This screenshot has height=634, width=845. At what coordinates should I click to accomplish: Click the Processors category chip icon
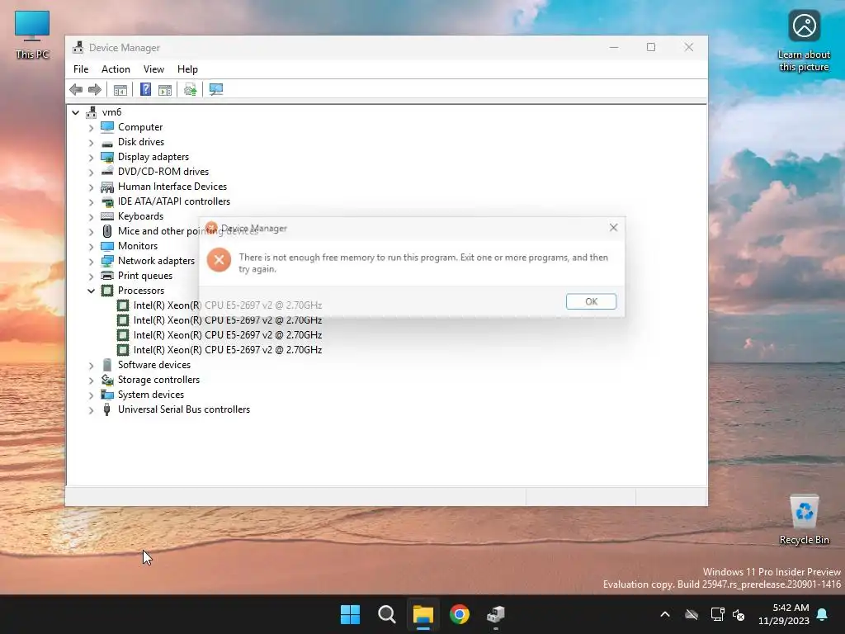(107, 291)
